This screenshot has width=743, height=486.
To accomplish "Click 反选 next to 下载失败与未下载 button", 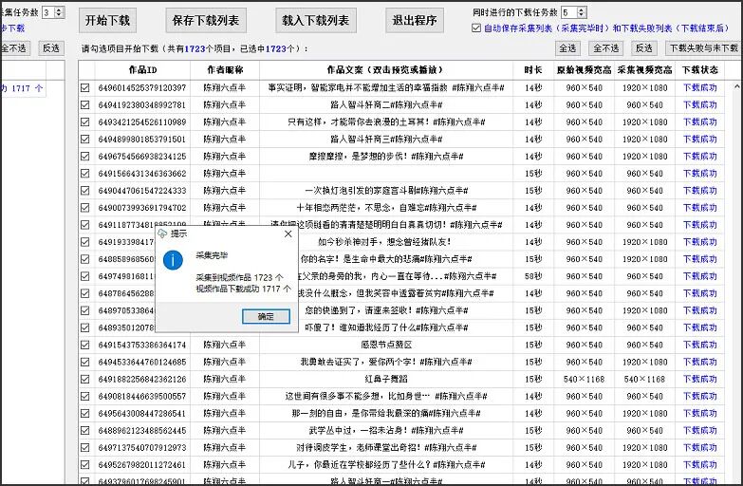I will (644, 48).
